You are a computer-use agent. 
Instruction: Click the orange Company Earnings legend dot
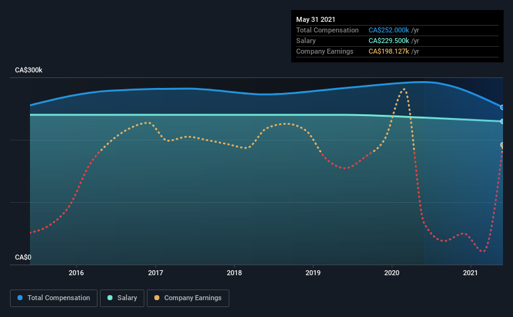tap(157, 298)
